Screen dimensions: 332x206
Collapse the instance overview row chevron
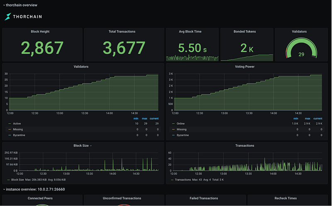coord(4,189)
